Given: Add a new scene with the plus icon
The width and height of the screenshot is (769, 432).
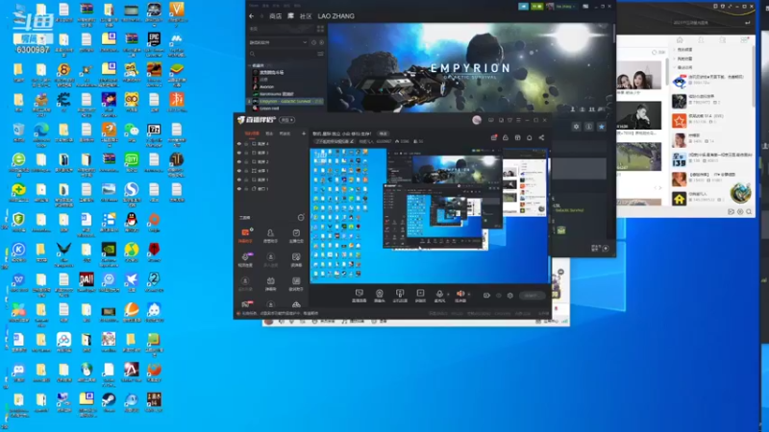Looking at the screenshot, I should (x=304, y=133).
